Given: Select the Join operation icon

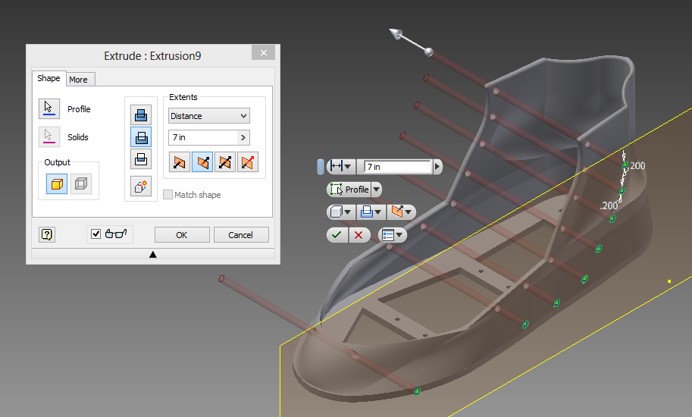Looking at the screenshot, I should 141,115.
